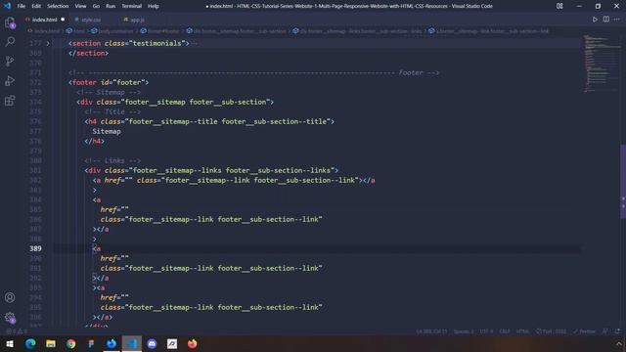626x352 pixels.
Task: Click the Visual Studio Code taskbar icon
Action: (x=132, y=343)
